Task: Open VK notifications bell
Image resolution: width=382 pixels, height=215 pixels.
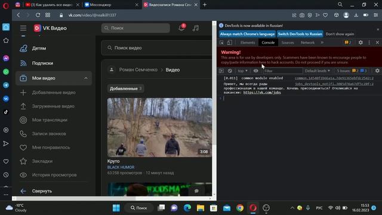Action: (x=181, y=28)
